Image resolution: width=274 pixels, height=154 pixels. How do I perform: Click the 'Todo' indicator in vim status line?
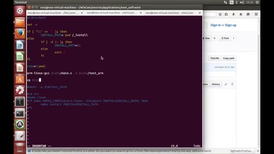click(x=197, y=146)
